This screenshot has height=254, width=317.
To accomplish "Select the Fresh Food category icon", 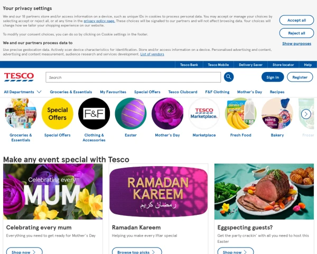I will (x=240, y=114).
